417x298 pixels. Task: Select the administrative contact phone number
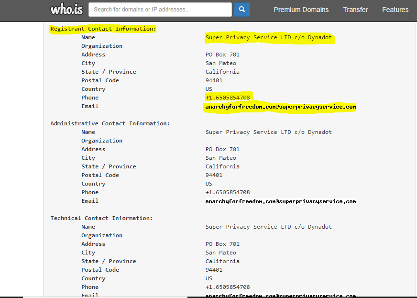(228, 192)
